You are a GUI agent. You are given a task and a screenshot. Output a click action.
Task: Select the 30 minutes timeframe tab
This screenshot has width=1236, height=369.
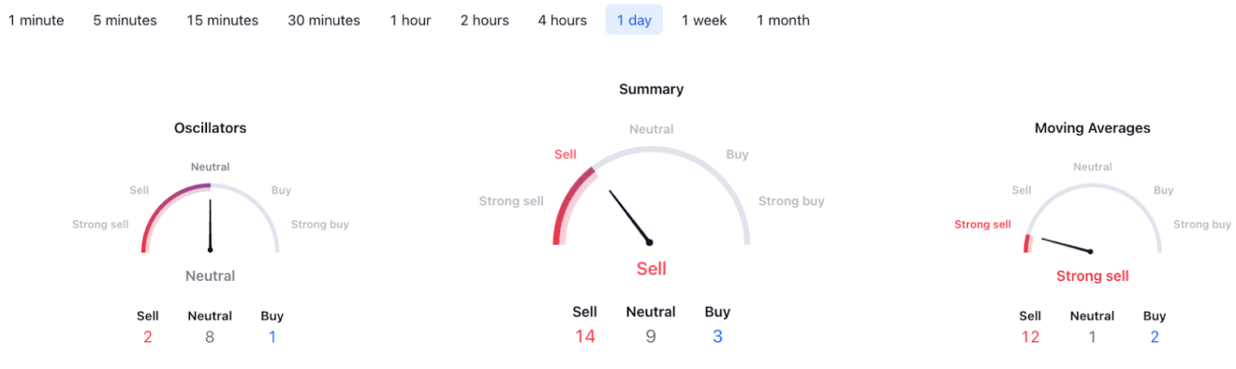(x=324, y=20)
